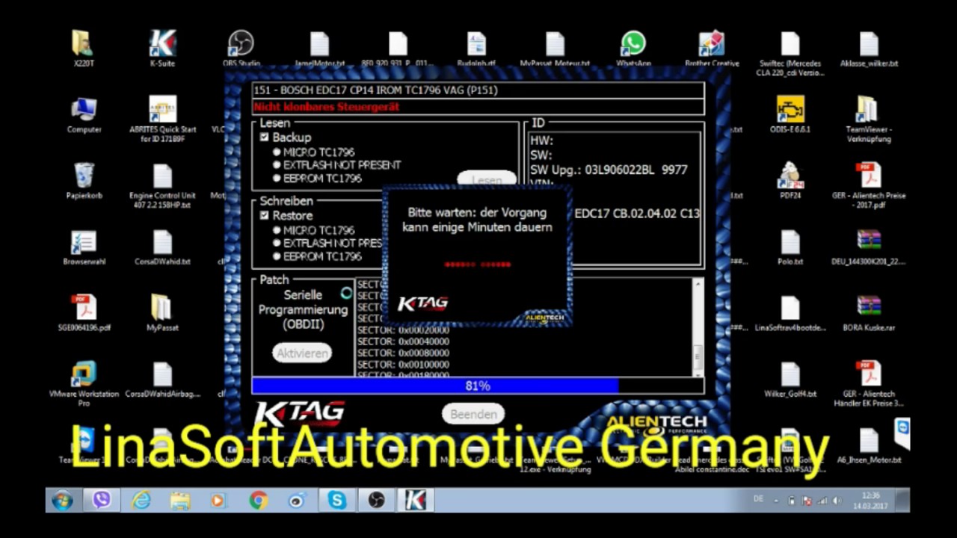Select MICRO TC1796 radio in Schreiben group

(x=277, y=230)
